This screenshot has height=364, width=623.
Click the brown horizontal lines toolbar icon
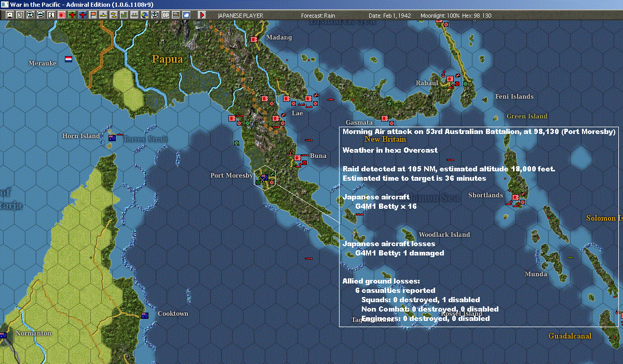(x=175, y=15)
